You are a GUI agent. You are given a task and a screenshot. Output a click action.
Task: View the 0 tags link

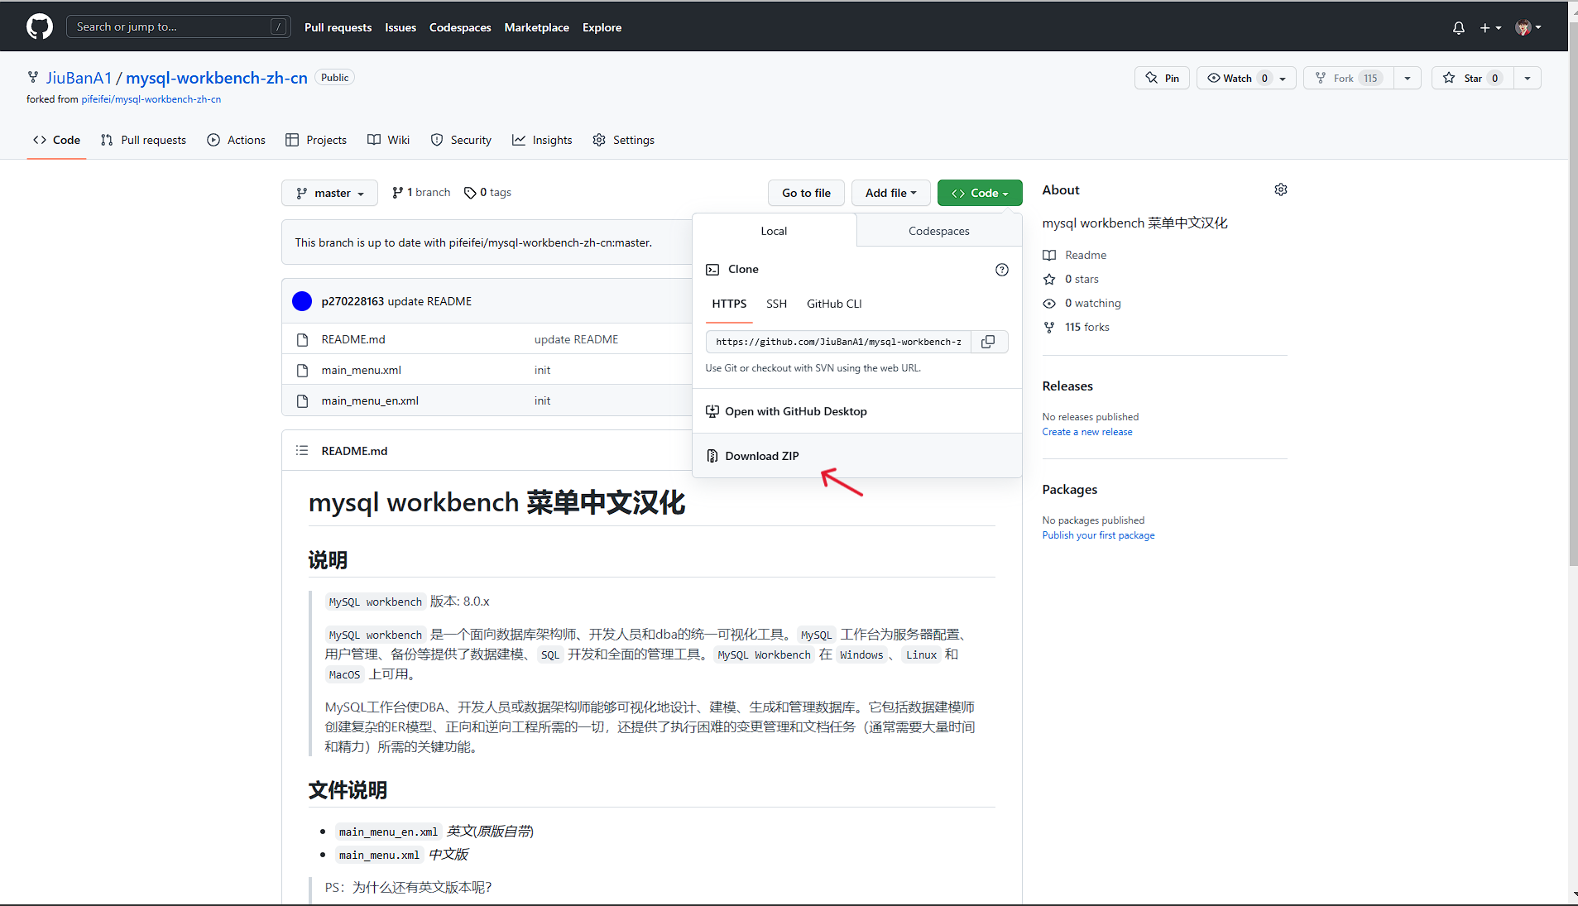click(x=487, y=193)
